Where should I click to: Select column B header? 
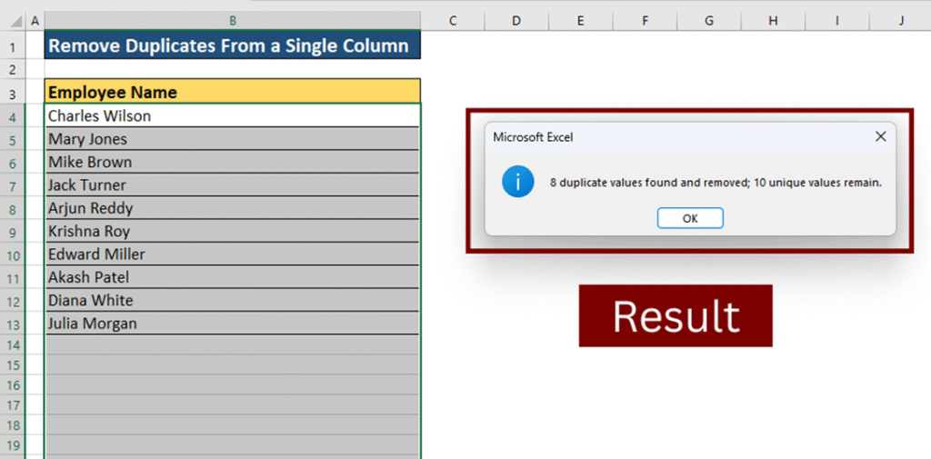point(233,21)
